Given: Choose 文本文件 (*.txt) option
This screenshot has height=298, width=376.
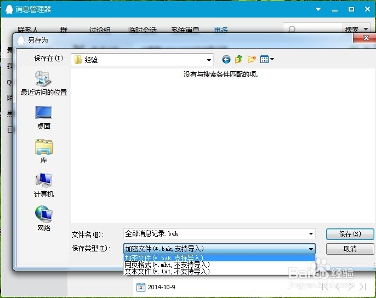Looking at the screenshot, I should (x=219, y=271).
